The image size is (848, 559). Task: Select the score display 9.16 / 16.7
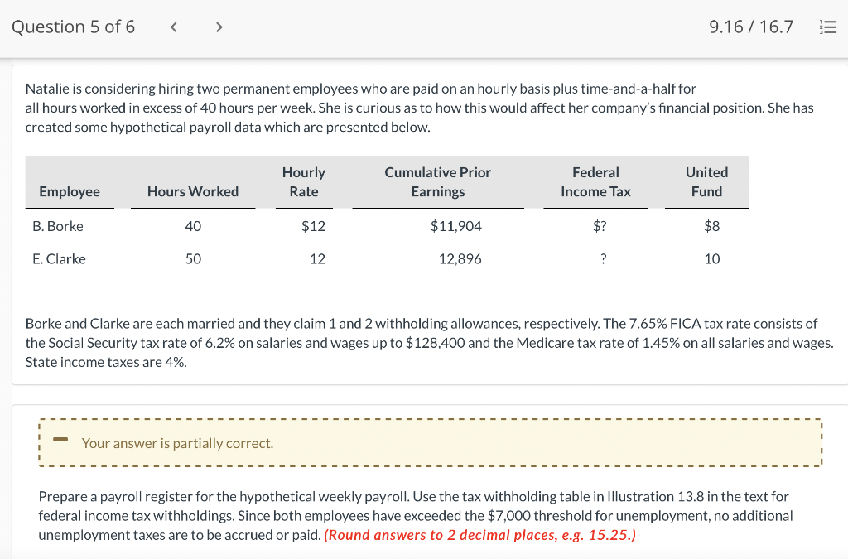click(749, 26)
